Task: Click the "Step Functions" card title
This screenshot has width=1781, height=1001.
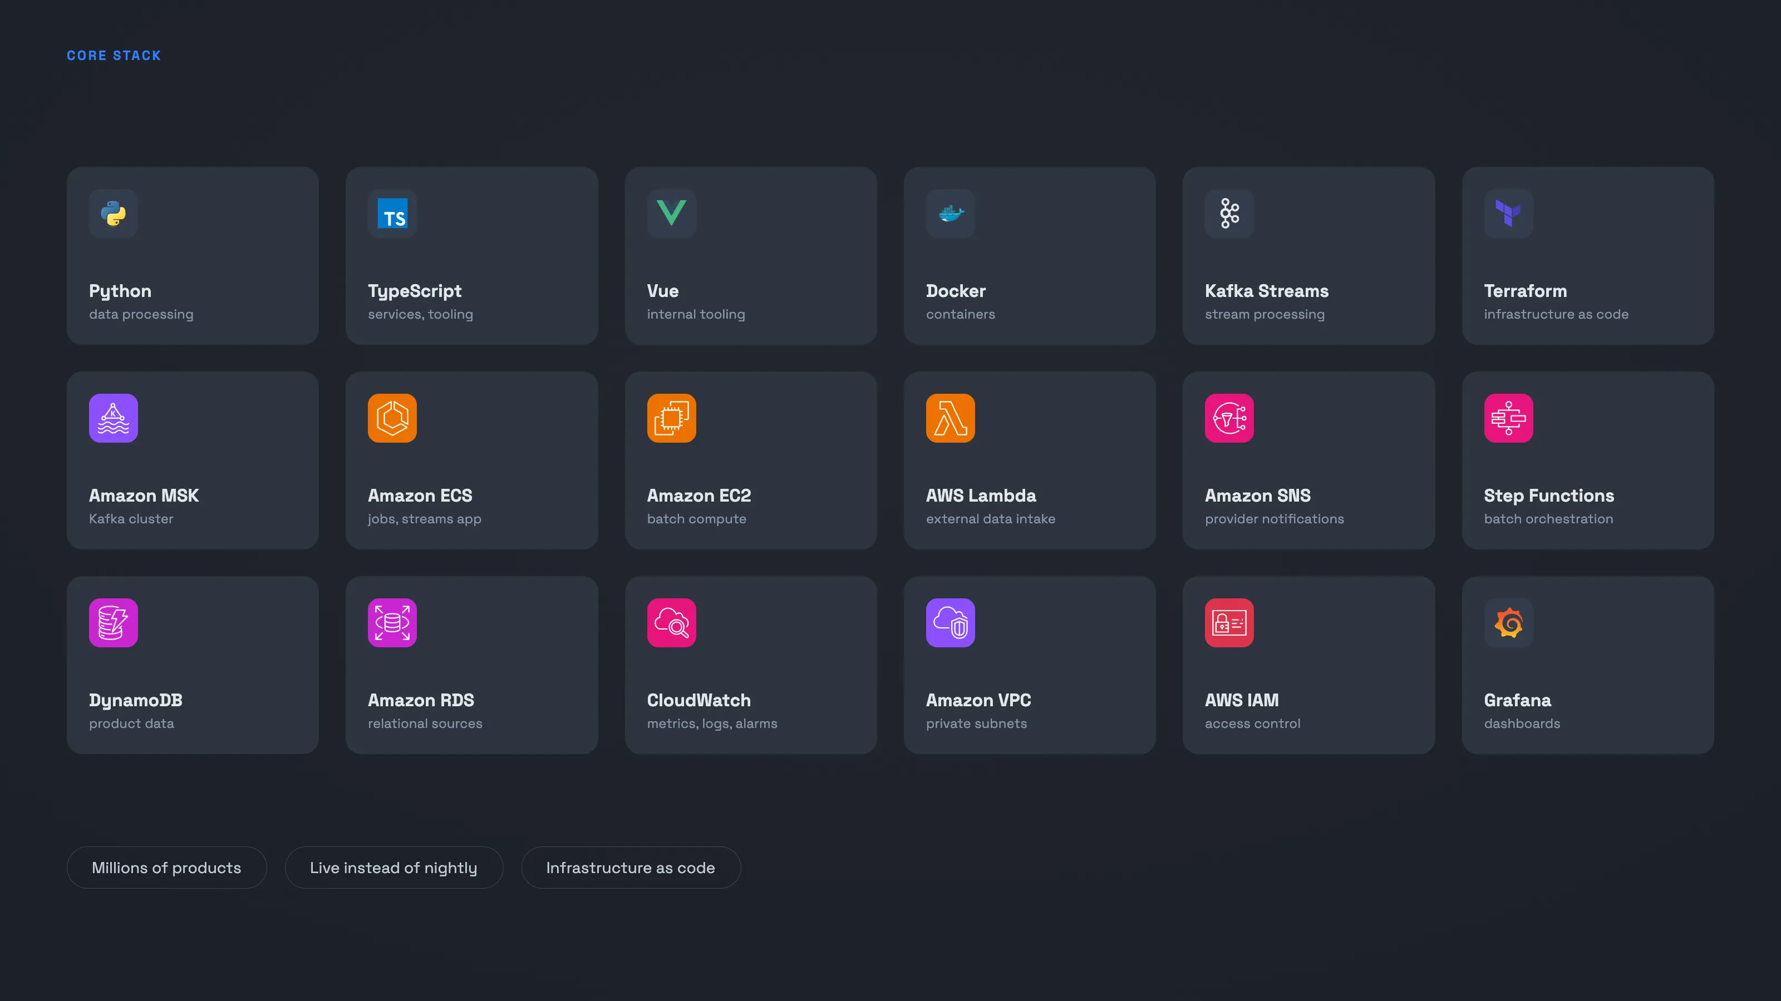Action: pos(1549,495)
